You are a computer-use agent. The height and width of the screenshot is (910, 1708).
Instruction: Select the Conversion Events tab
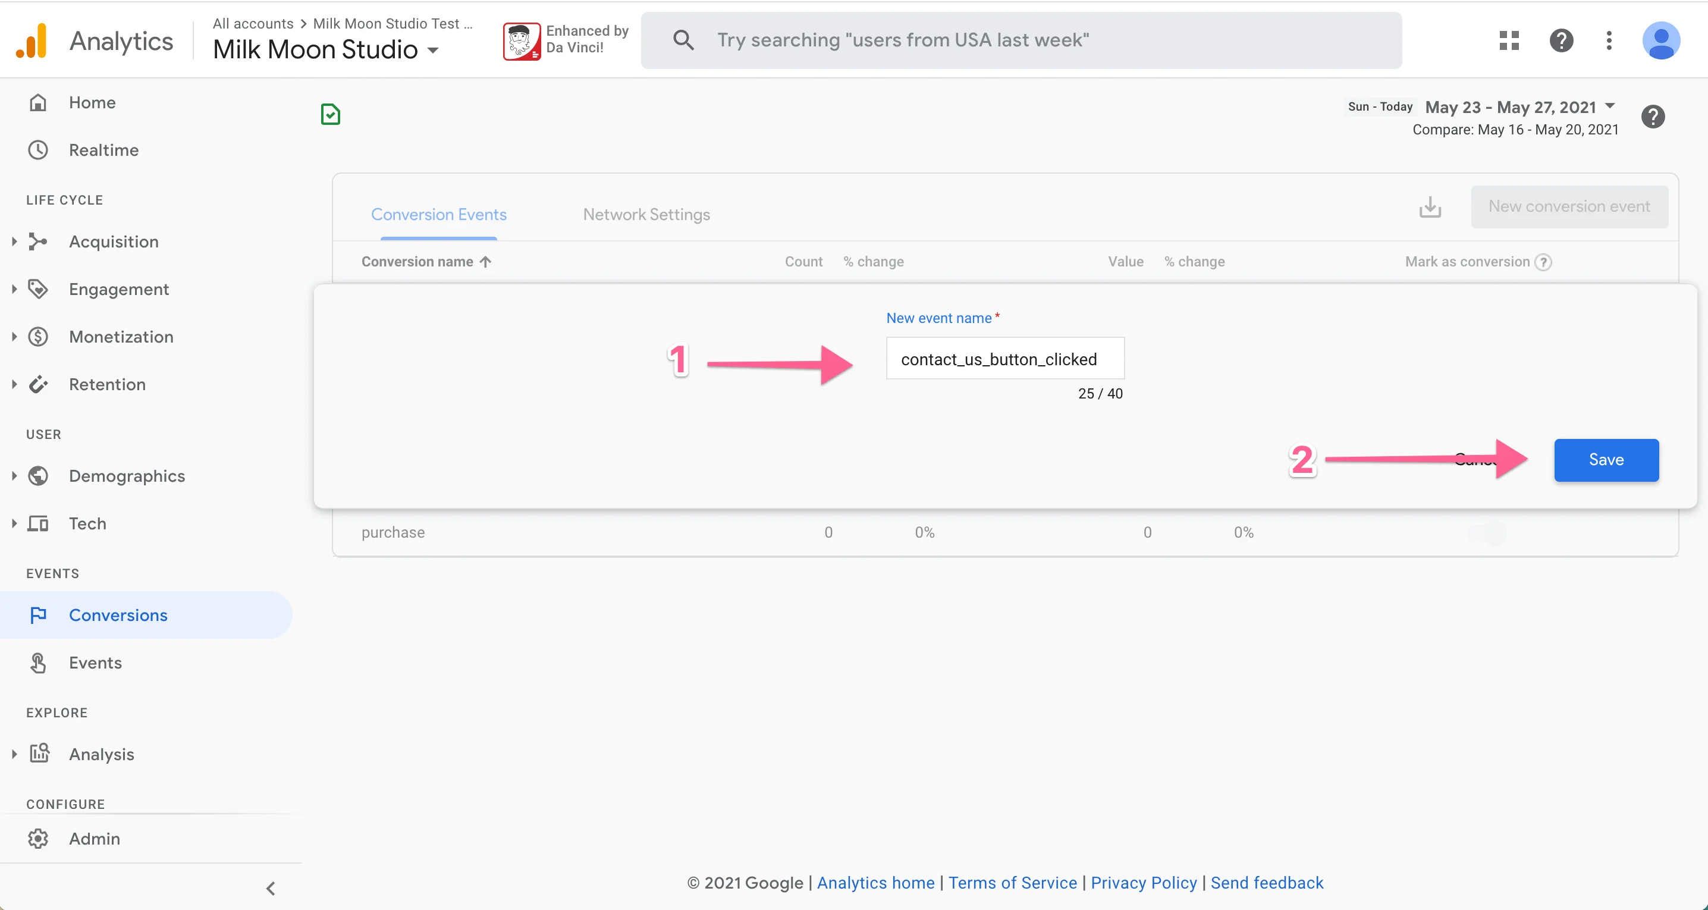[x=438, y=214]
